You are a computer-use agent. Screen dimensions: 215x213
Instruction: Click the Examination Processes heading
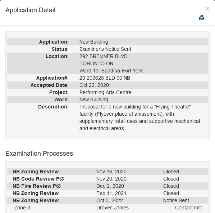tap(39, 154)
